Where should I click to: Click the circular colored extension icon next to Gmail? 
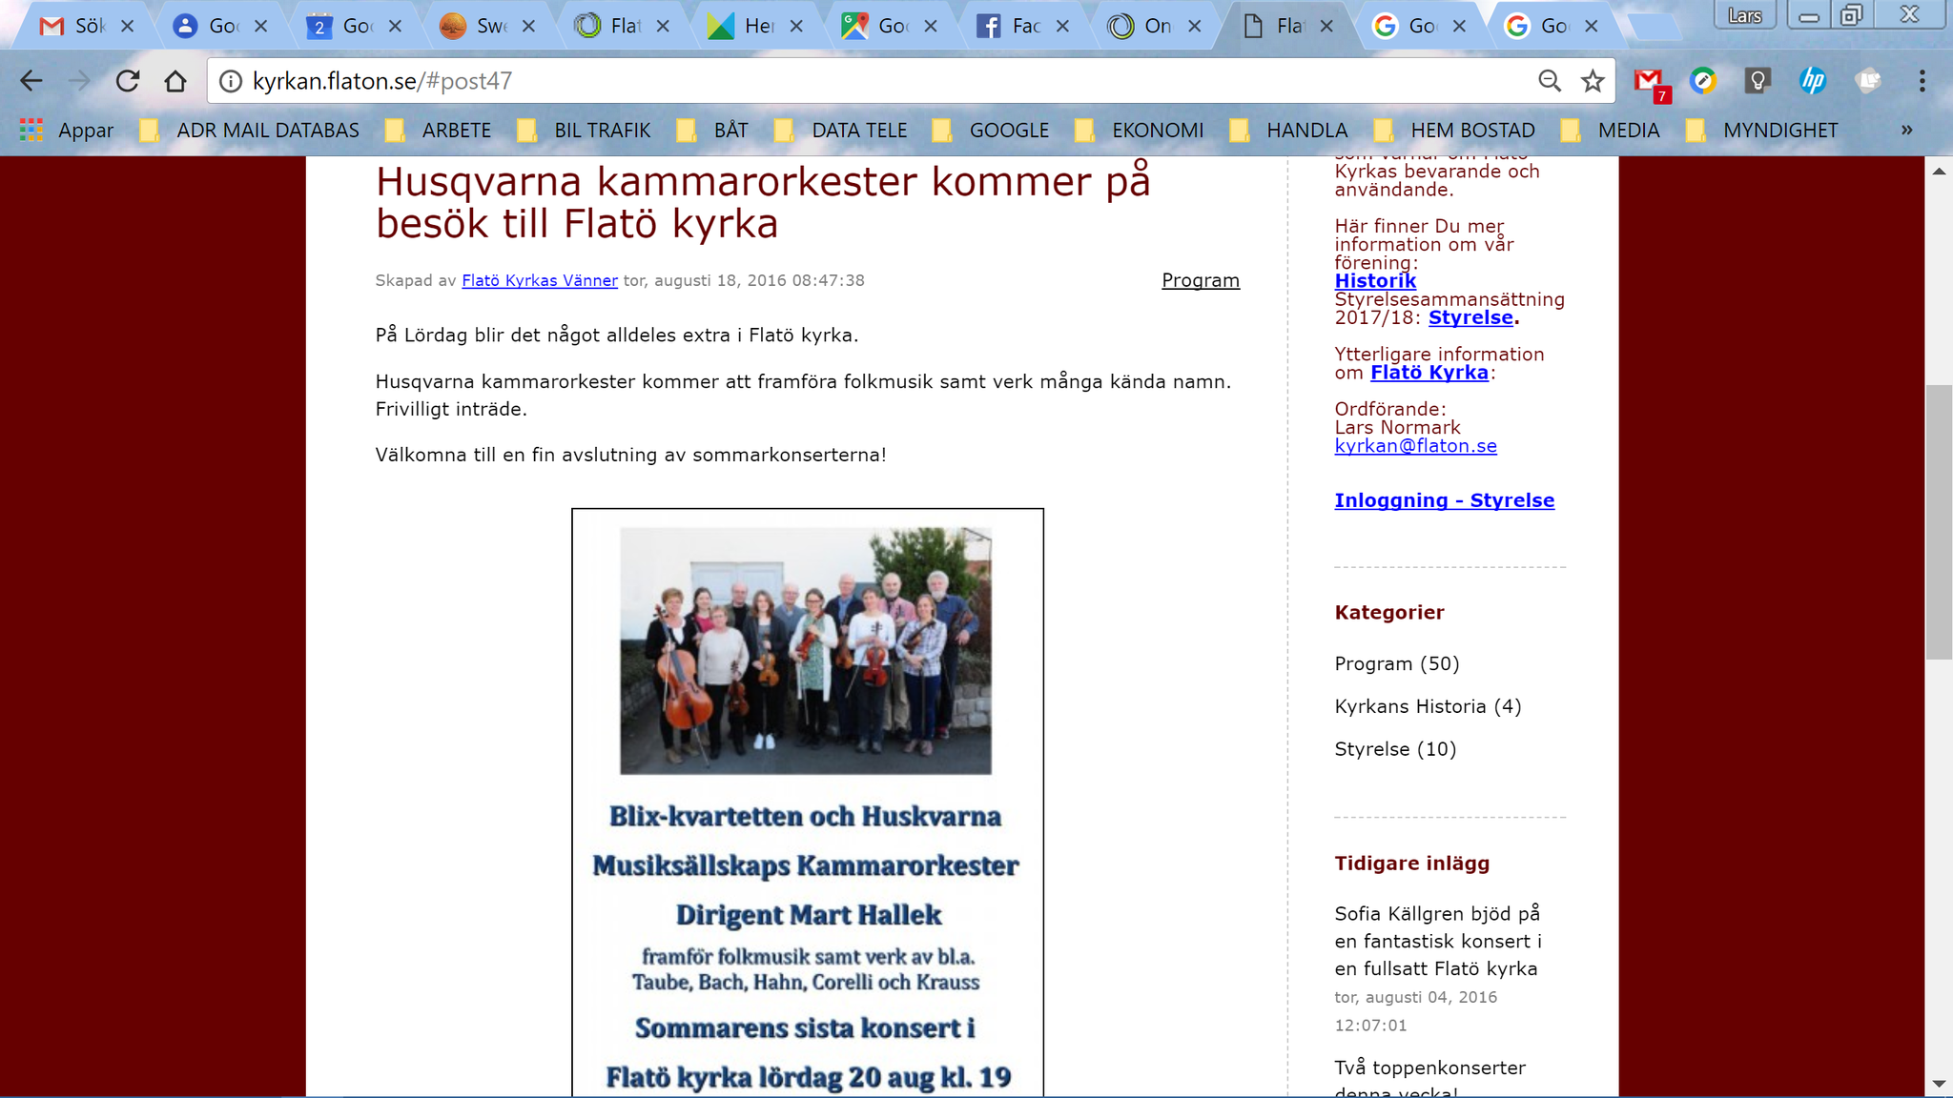click(x=1703, y=81)
